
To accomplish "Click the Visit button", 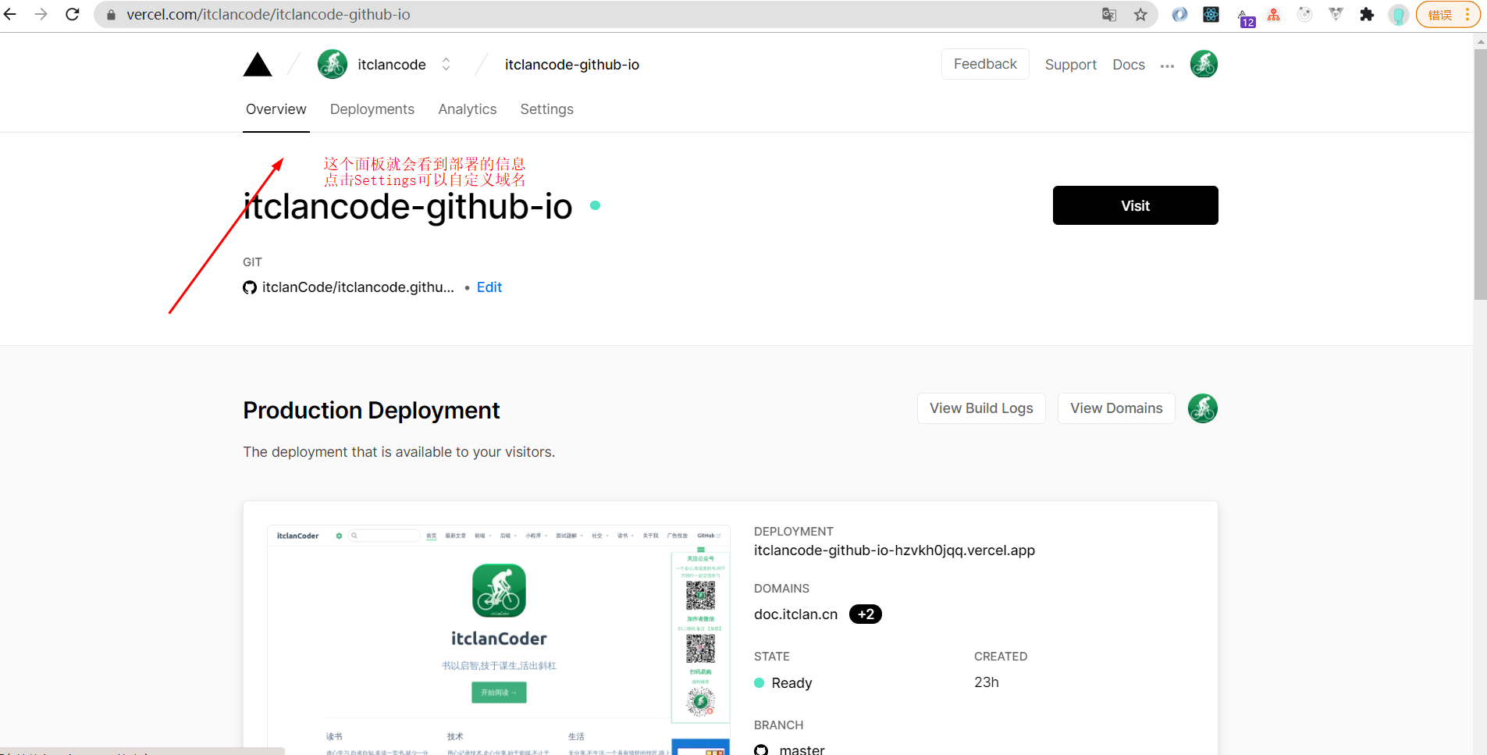I will pos(1134,205).
